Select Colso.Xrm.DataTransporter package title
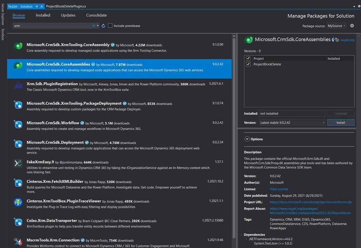 point(52,221)
